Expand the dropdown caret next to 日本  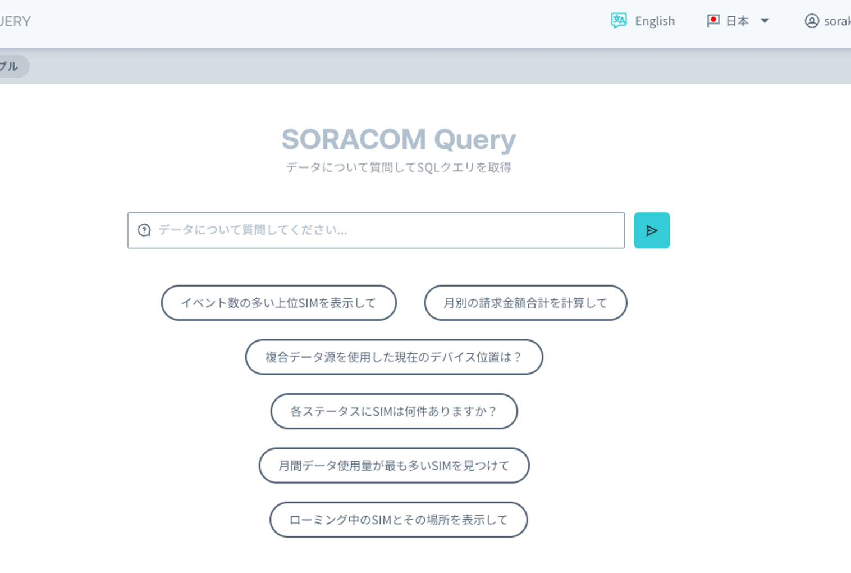[x=765, y=21]
